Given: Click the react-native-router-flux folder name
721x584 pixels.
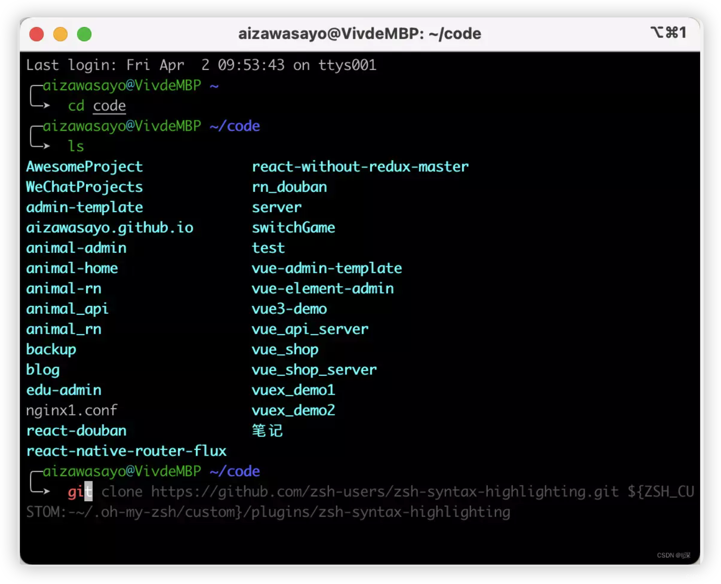Looking at the screenshot, I should coord(126,451).
